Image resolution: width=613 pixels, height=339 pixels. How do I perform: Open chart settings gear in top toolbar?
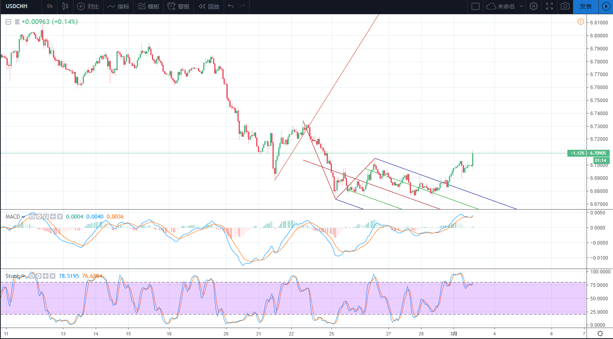(534, 7)
